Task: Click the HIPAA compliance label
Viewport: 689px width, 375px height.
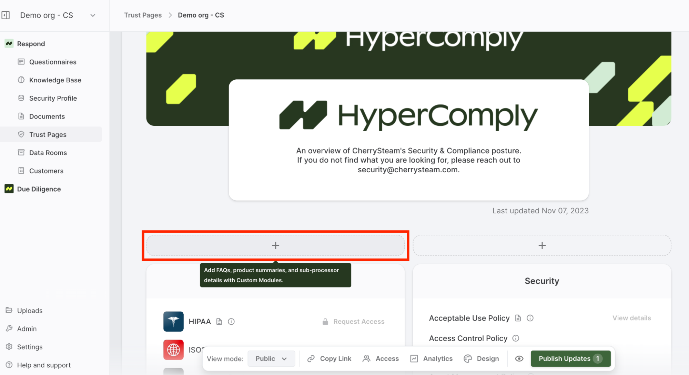Action: click(x=200, y=322)
